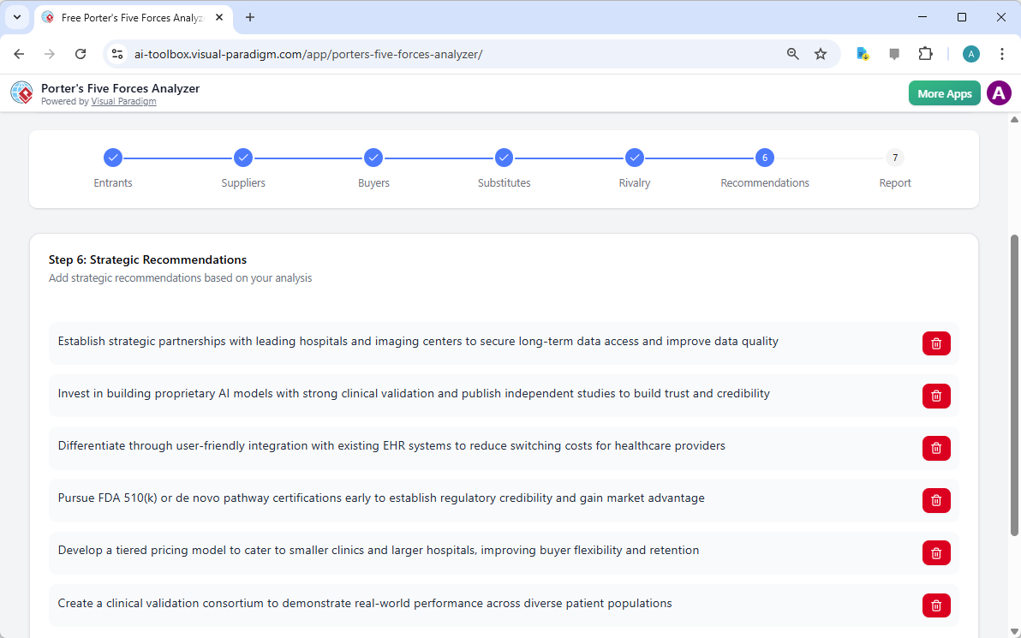The image size is (1021, 638).
Task: Open the Chrome three-dot menu
Action: 1002,53
